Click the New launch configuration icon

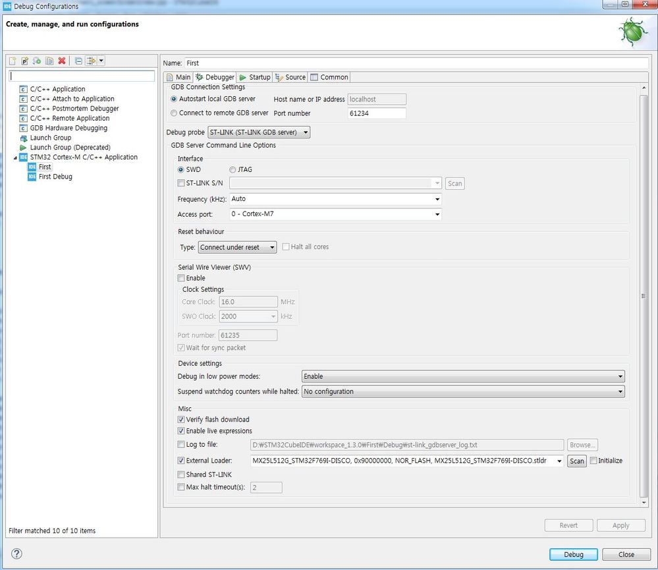(x=13, y=61)
